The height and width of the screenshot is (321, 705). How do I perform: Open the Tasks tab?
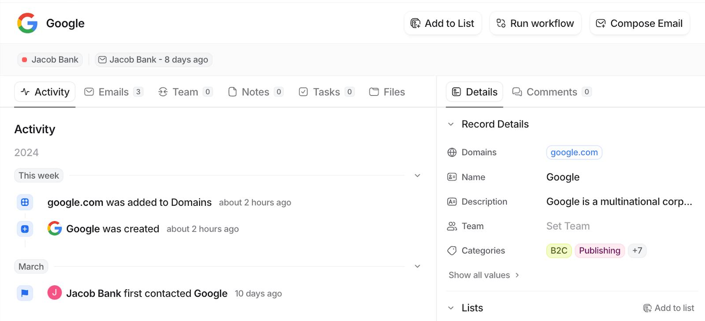click(327, 92)
